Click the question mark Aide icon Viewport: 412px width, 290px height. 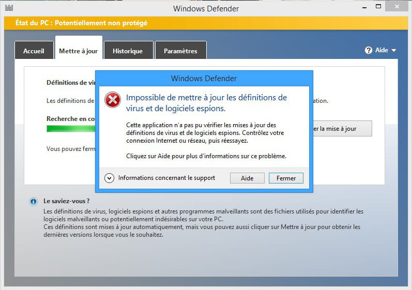369,50
